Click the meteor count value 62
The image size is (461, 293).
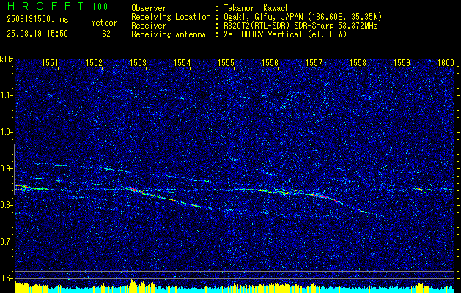pyautogui.click(x=106, y=34)
